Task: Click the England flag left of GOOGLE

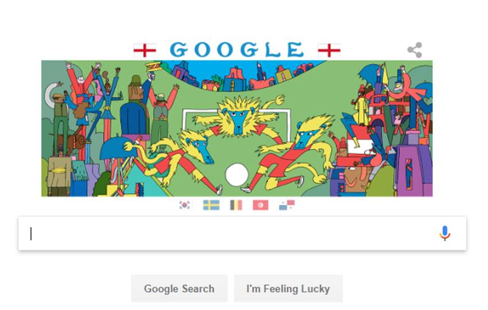Action: 145,50
